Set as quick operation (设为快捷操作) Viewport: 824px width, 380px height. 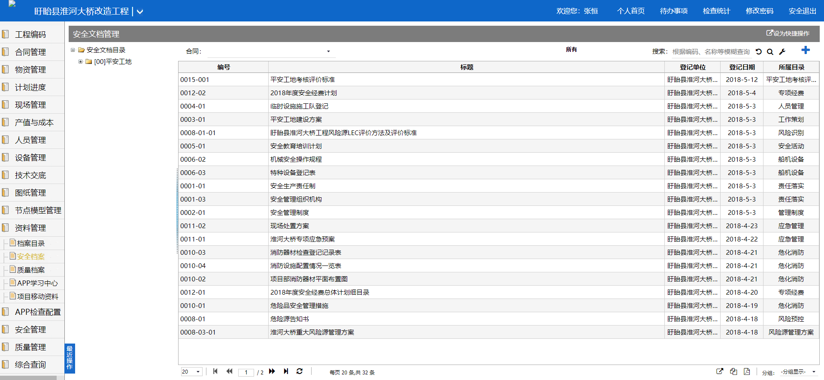[788, 33]
